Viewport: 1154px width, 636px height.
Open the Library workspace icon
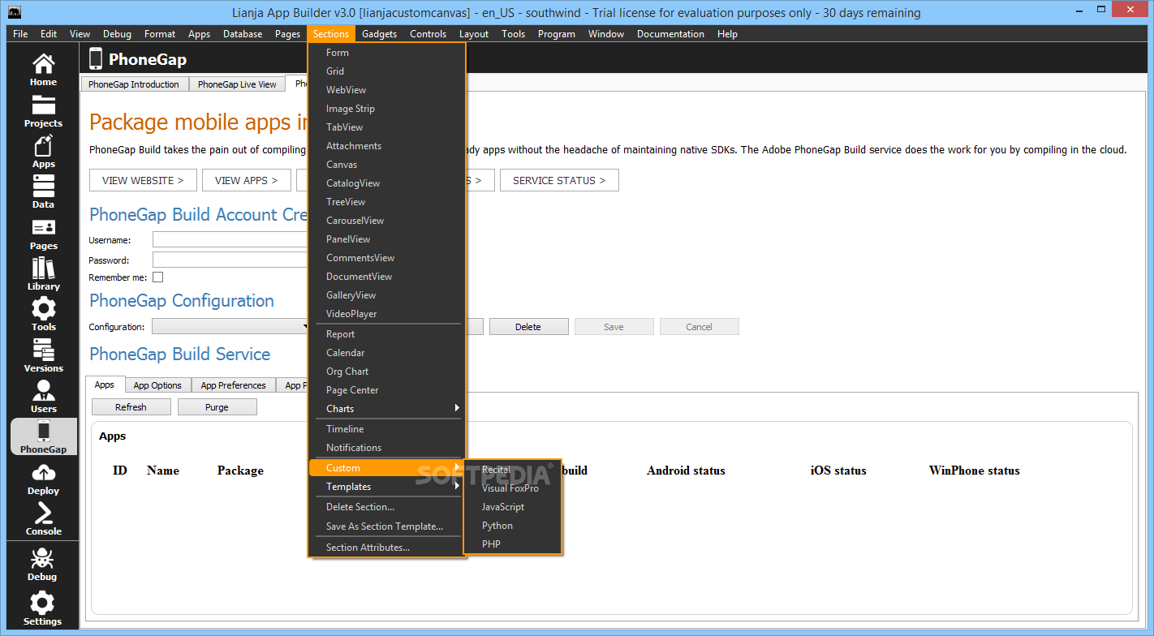[43, 274]
